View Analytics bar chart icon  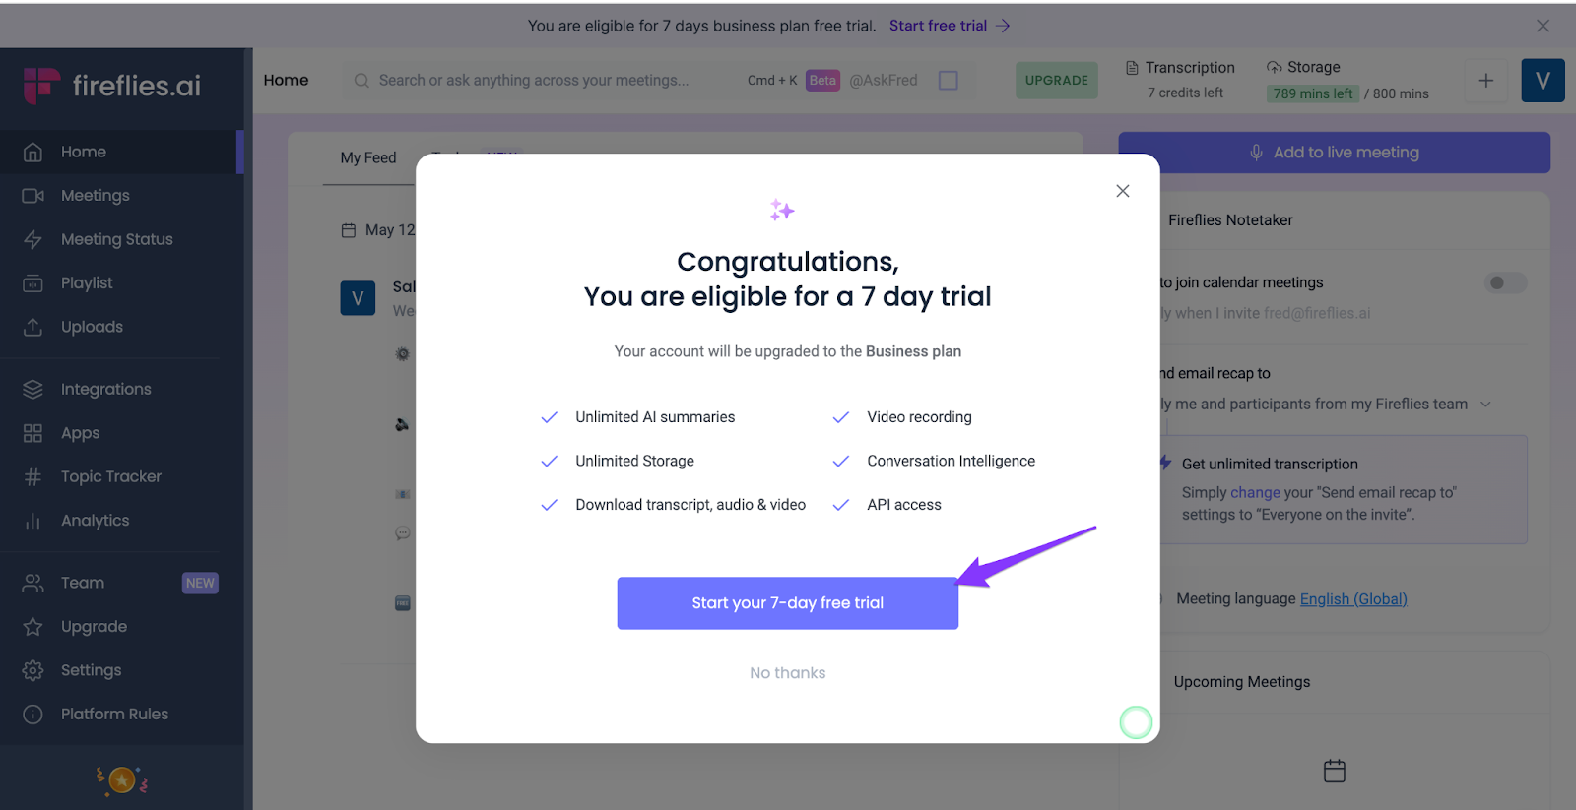tap(33, 521)
